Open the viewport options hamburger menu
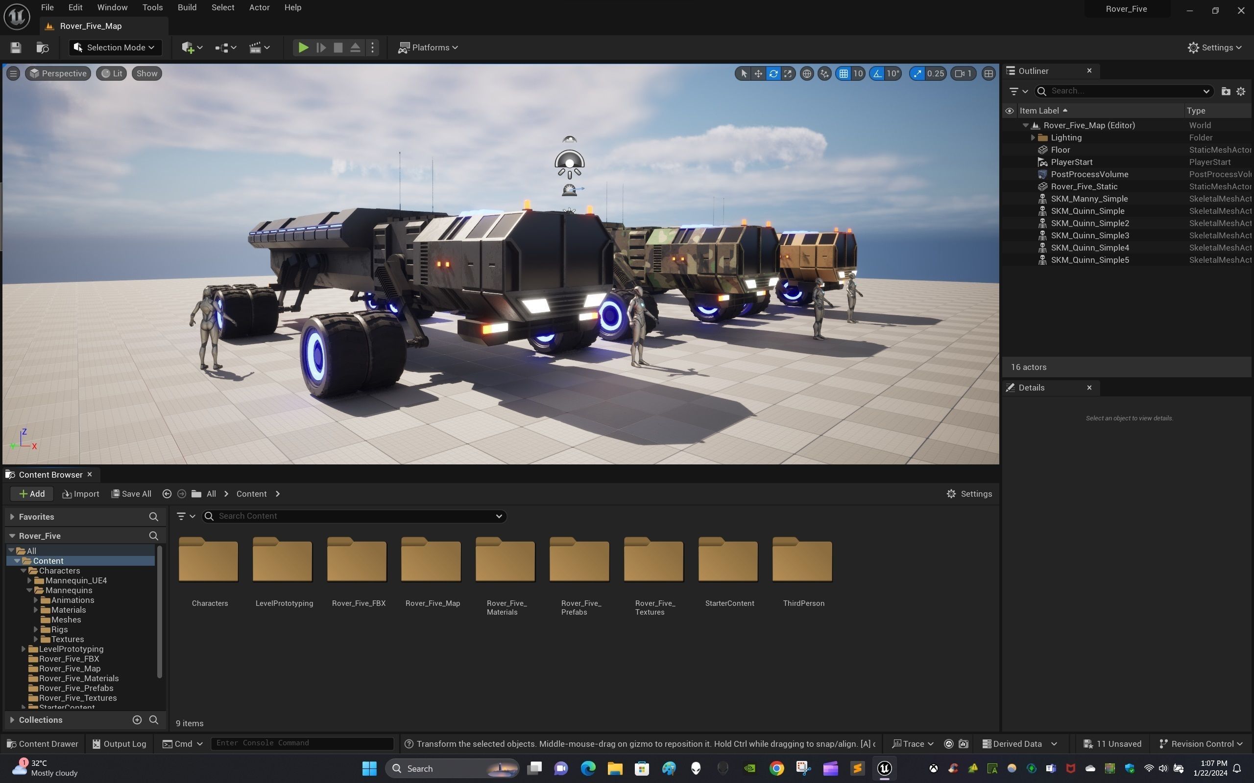Screen dimensions: 1254x783 click(x=14, y=73)
